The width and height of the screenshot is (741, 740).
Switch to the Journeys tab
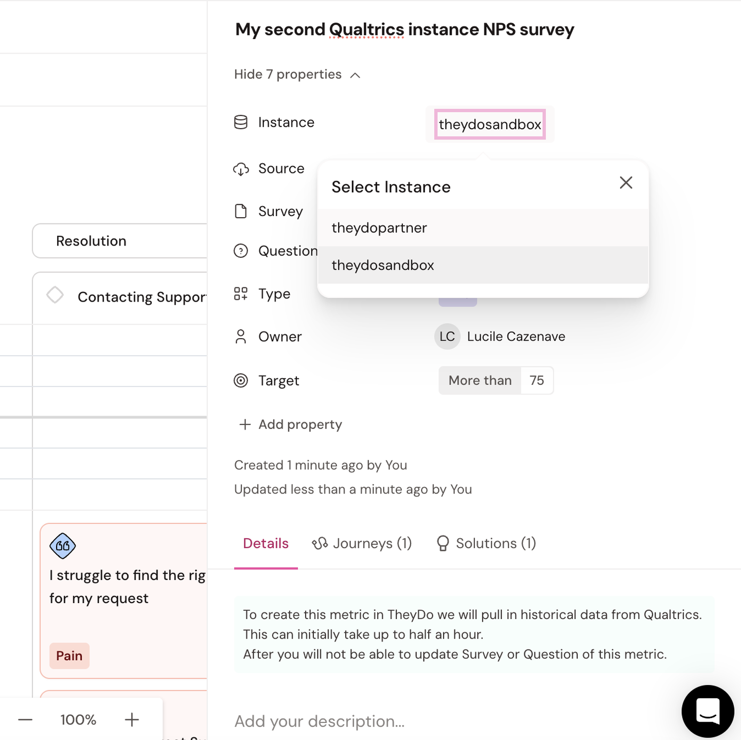(362, 543)
